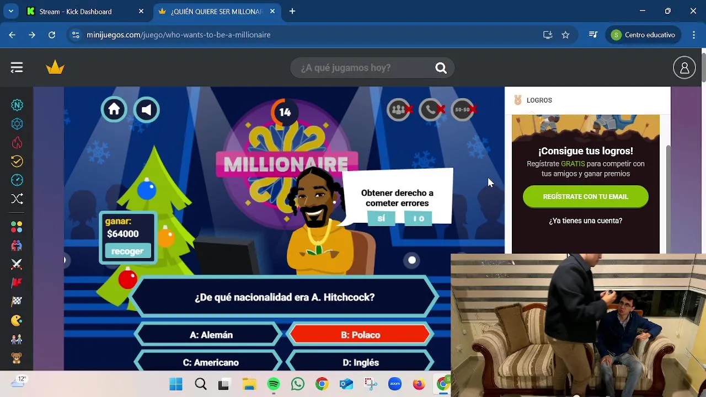The width and height of the screenshot is (706, 397).
Task: Click the Minijuegos crown logo
Action: tap(55, 67)
